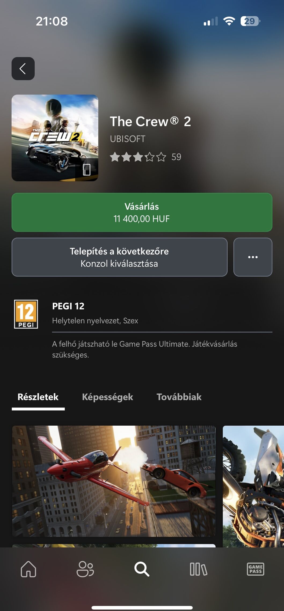Open the Library icon
Viewport: 284px width, 611px height.
(198, 569)
